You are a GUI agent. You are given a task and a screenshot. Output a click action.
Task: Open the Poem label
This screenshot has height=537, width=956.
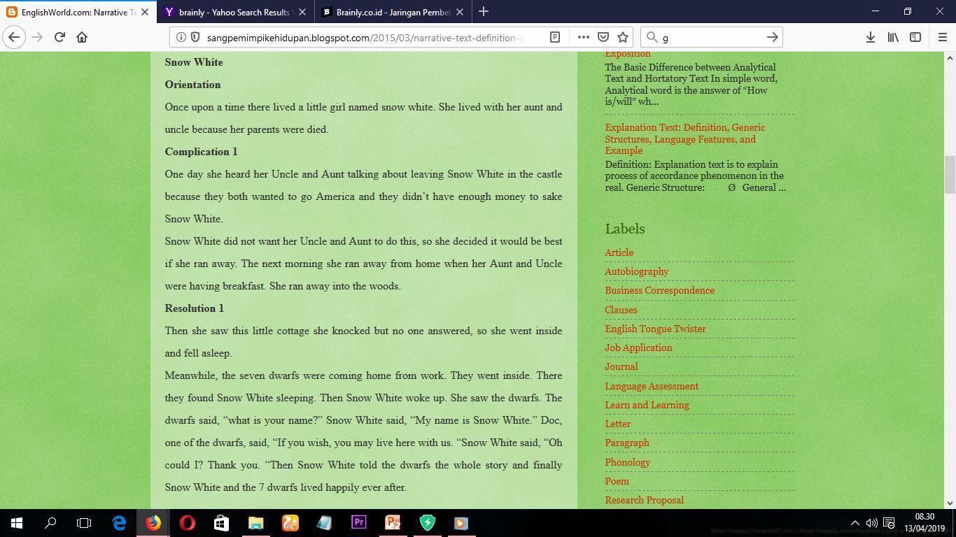(617, 481)
